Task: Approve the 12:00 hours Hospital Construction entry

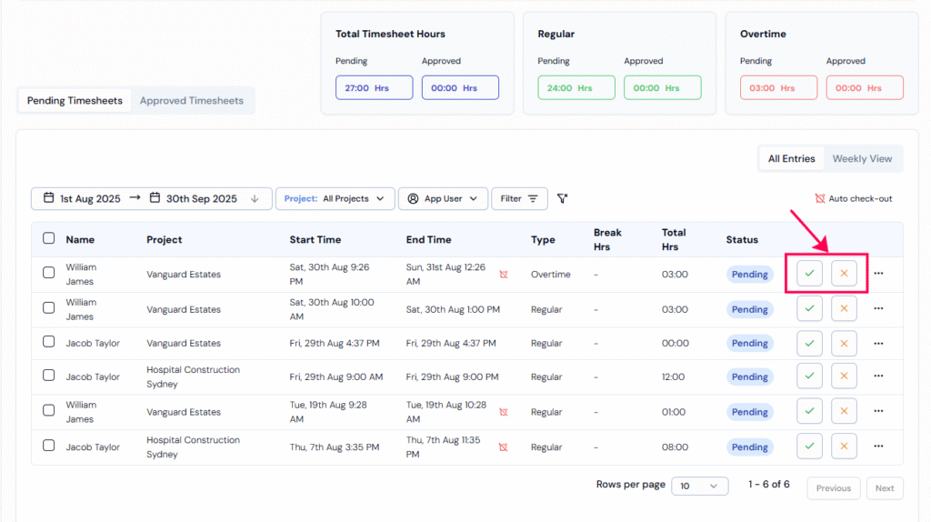Action: coord(809,377)
